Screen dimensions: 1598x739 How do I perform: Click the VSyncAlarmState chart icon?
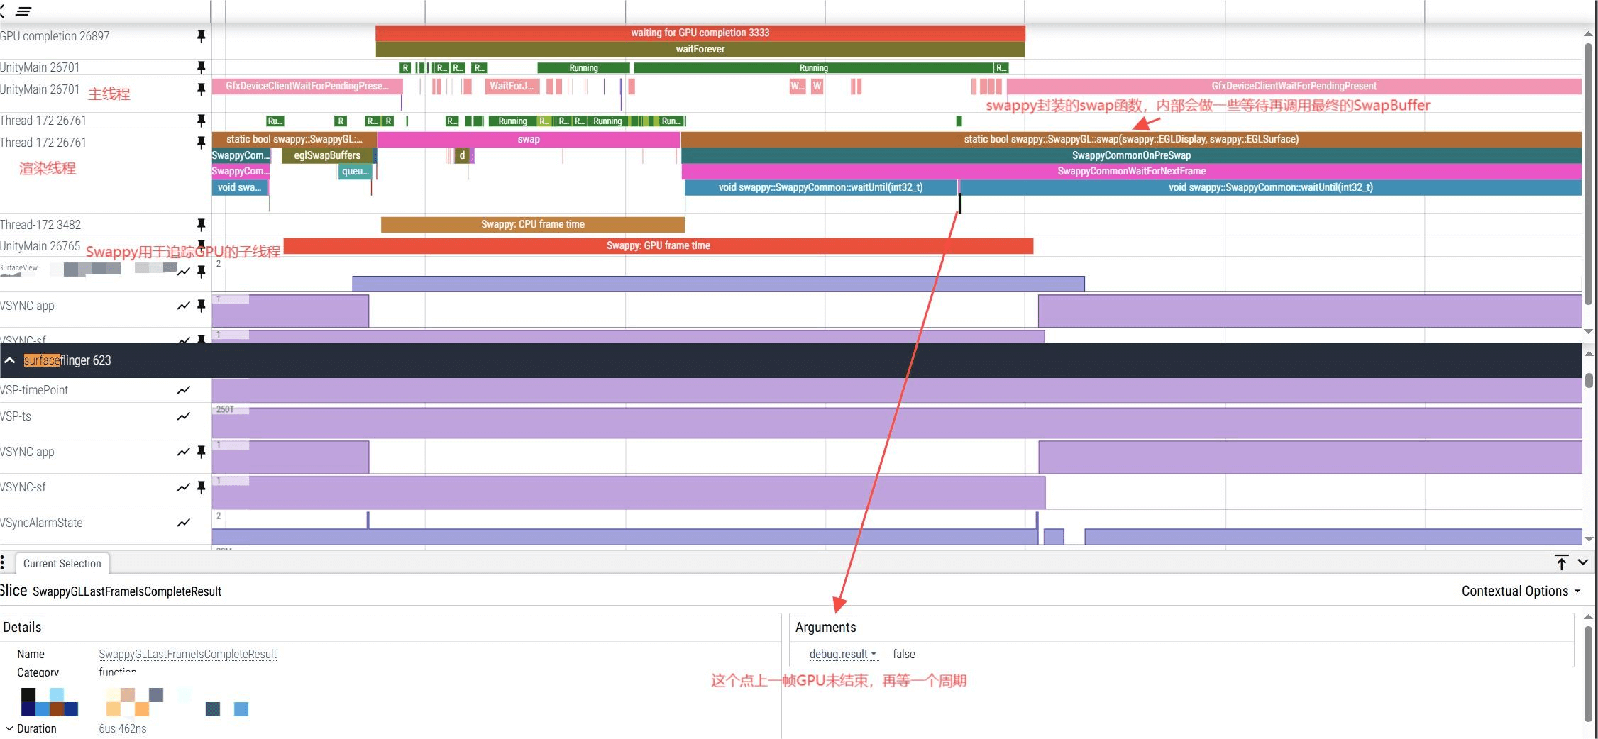(x=184, y=523)
